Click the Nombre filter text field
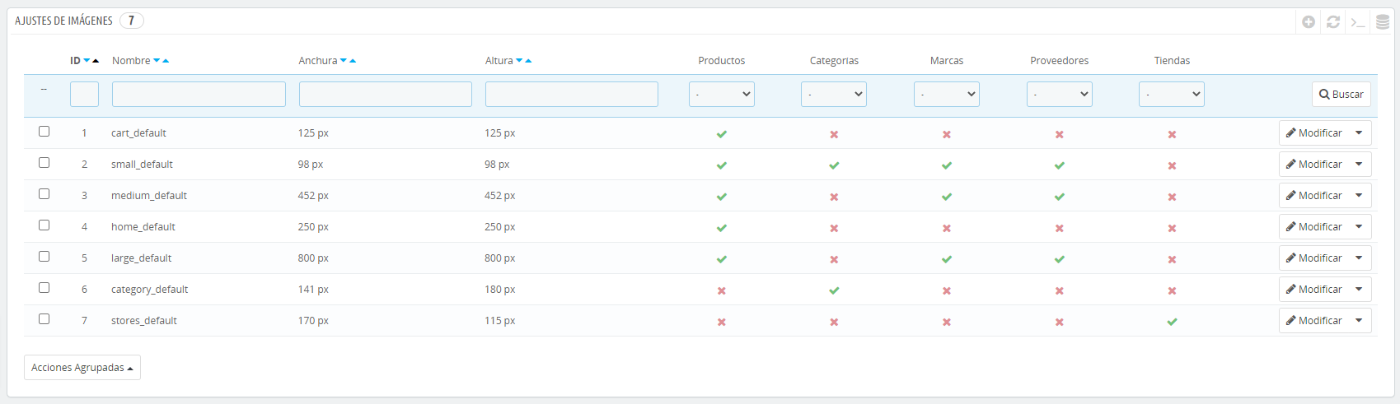Viewport: 1400px width, 404px height. pos(199,95)
